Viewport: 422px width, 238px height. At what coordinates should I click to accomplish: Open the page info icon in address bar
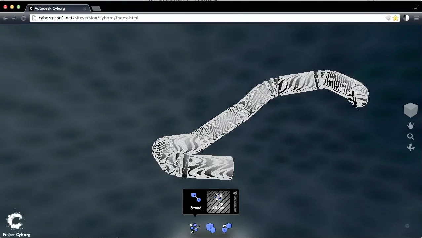point(34,18)
